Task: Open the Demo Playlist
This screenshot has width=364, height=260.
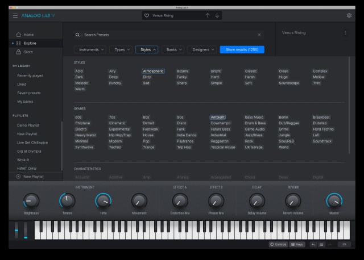Action: click(x=28, y=125)
